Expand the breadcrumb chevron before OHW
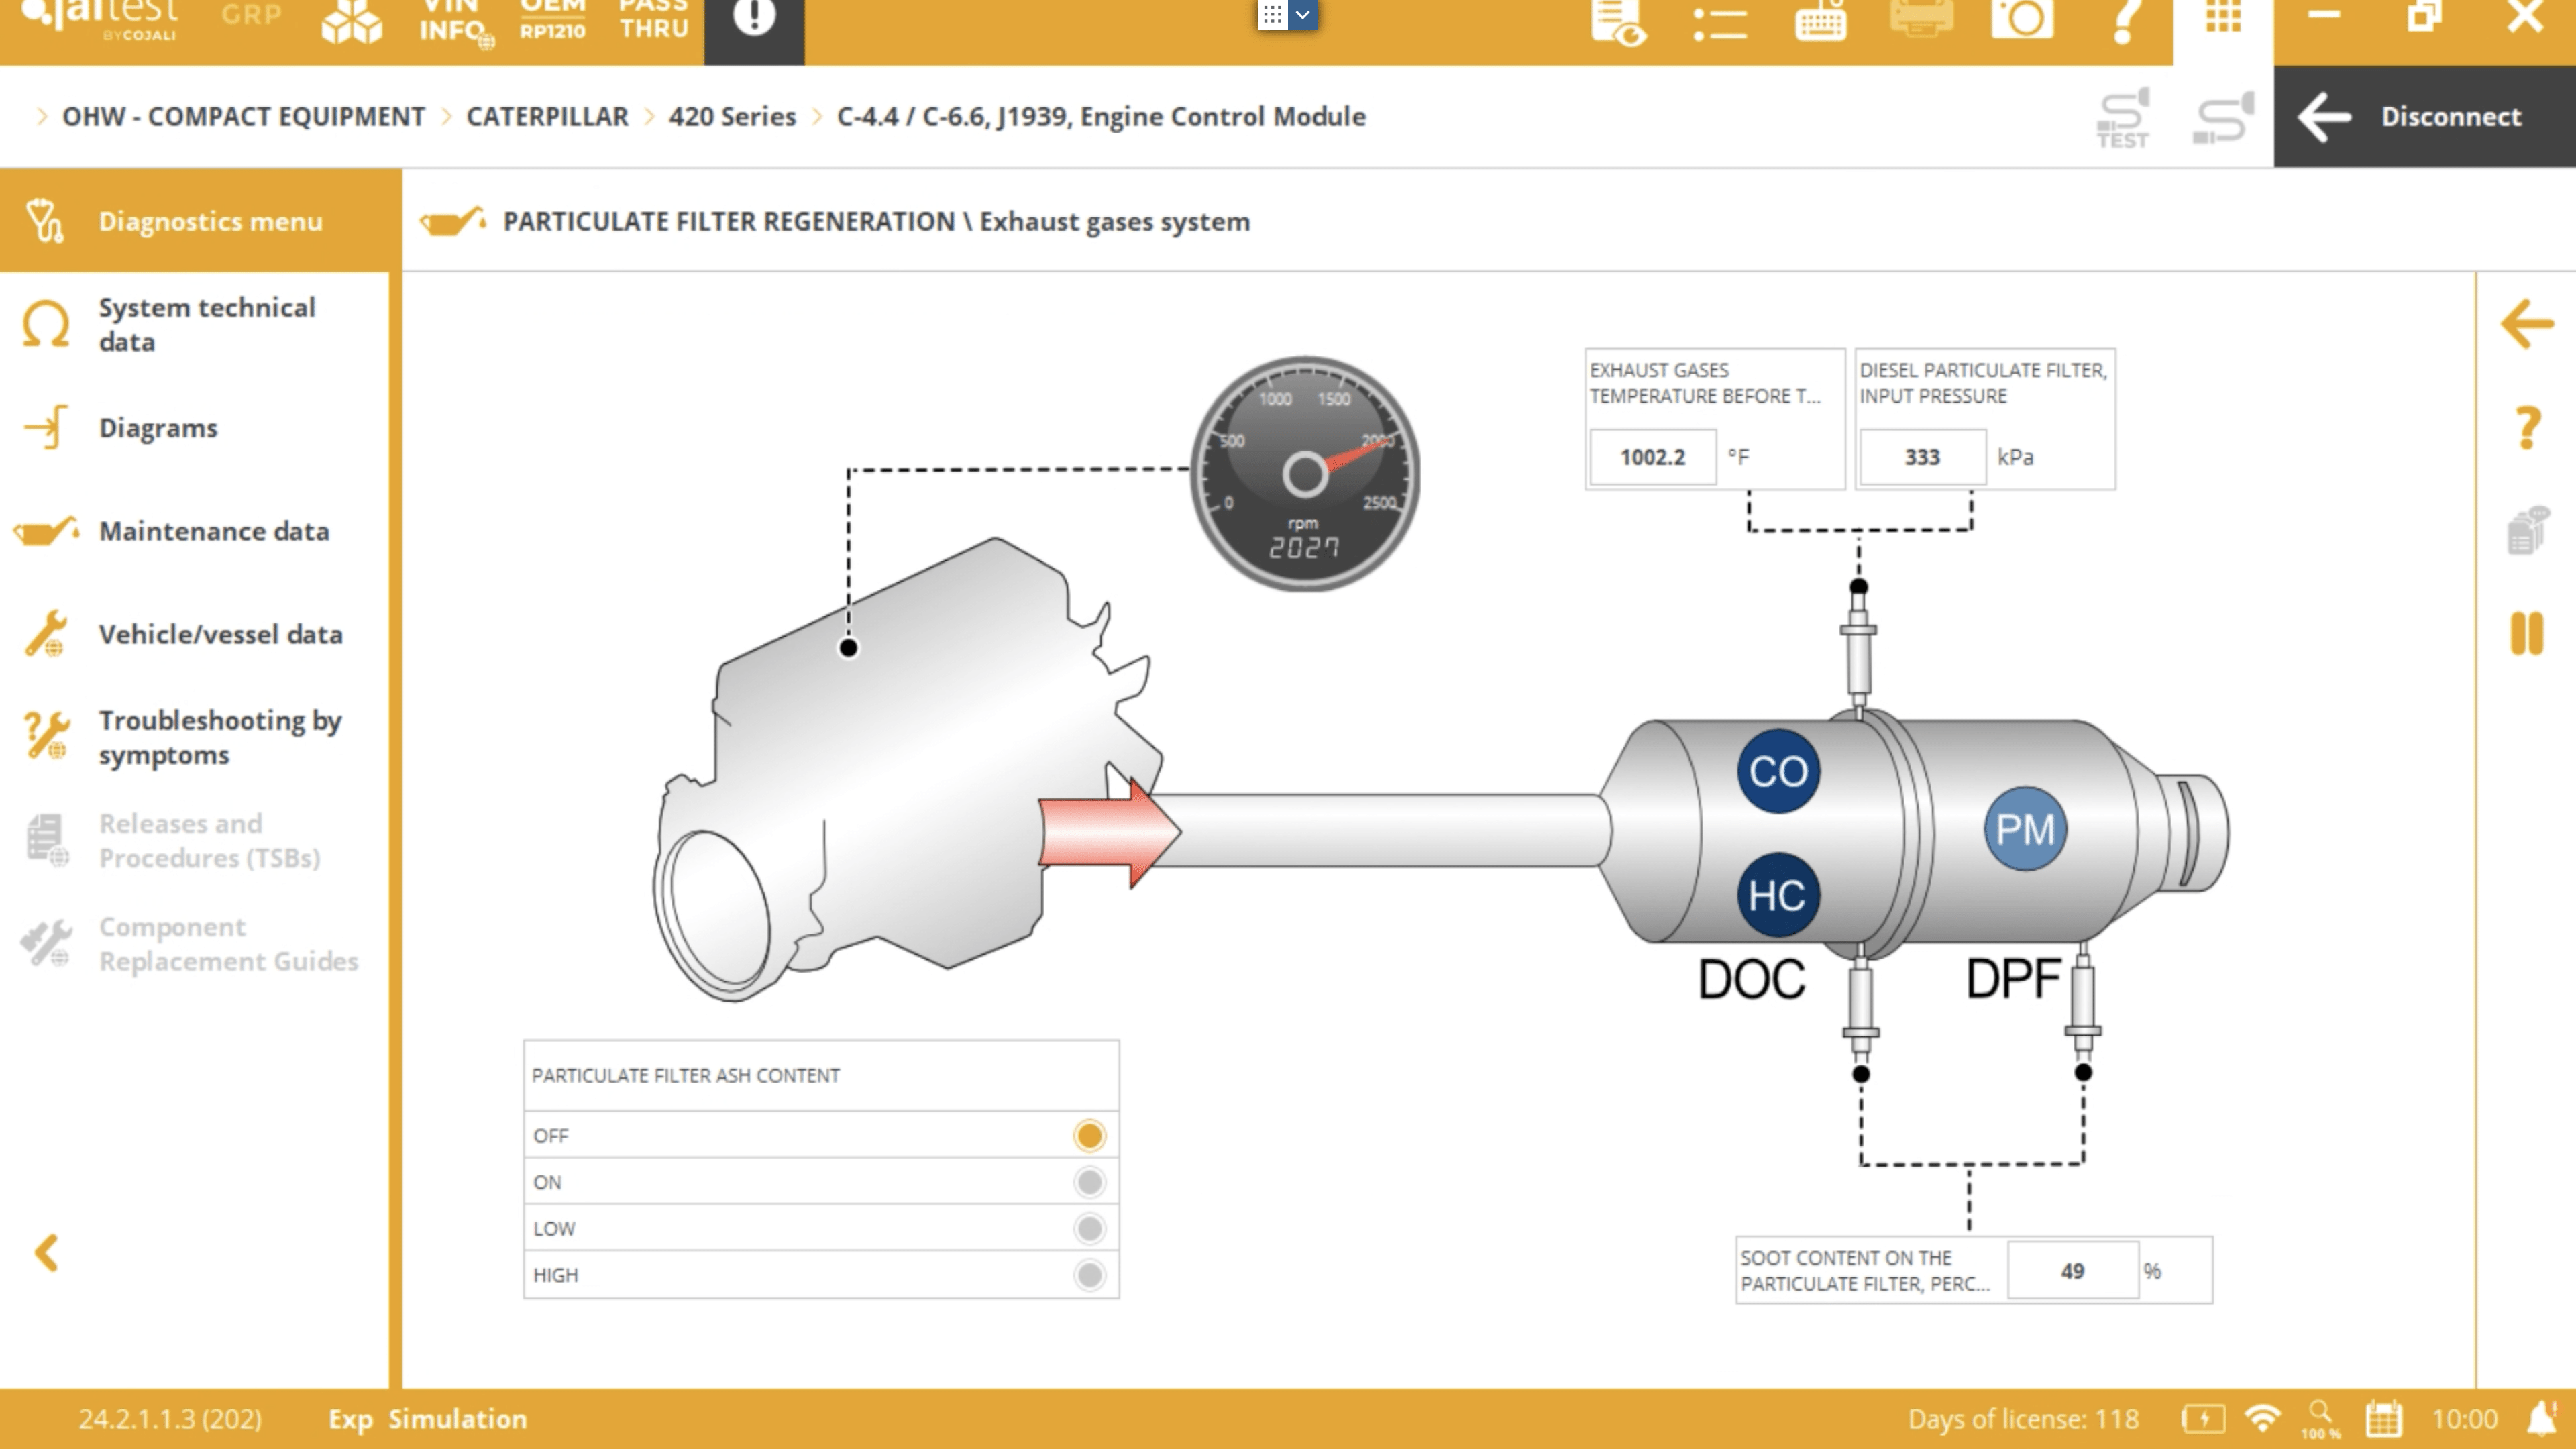Viewport: 2576px width, 1449px height. pos(41,117)
